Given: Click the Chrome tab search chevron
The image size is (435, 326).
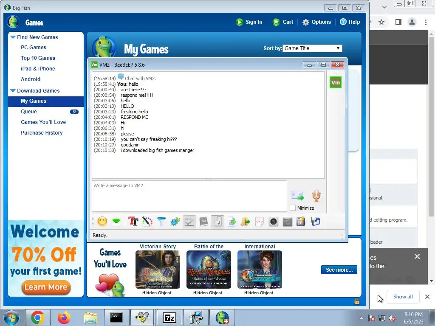Looking at the screenshot, I should pos(384,7).
